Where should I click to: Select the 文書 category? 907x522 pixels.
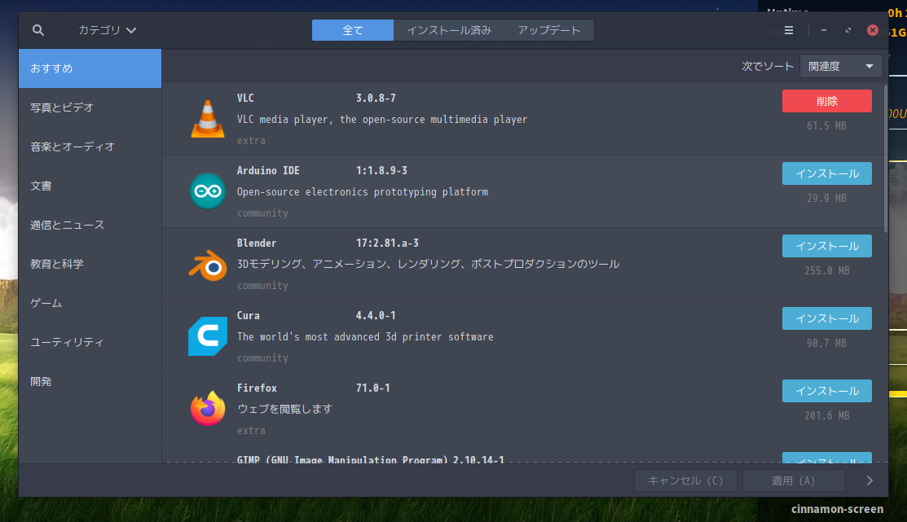[x=90, y=186]
